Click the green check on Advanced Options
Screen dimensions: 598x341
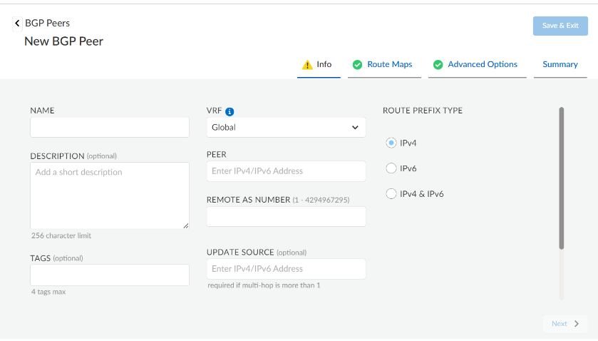(x=438, y=65)
